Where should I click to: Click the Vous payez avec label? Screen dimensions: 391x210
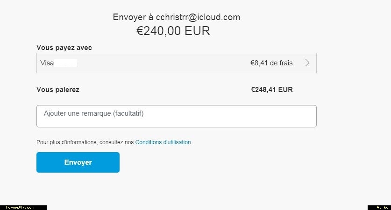(x=64, y=48)
